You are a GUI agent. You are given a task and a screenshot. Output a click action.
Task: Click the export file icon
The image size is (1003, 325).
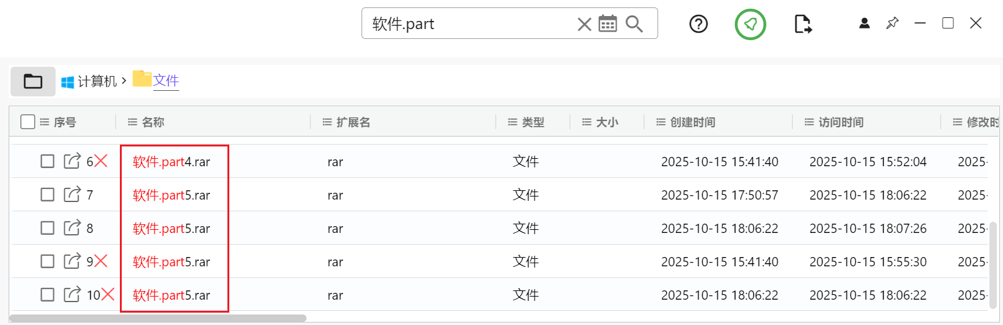[x=802, y=24]
